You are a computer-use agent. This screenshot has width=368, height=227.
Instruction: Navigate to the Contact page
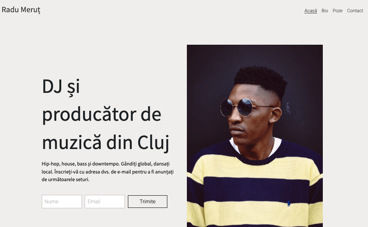pyautogui.click(x=355, y=11)
